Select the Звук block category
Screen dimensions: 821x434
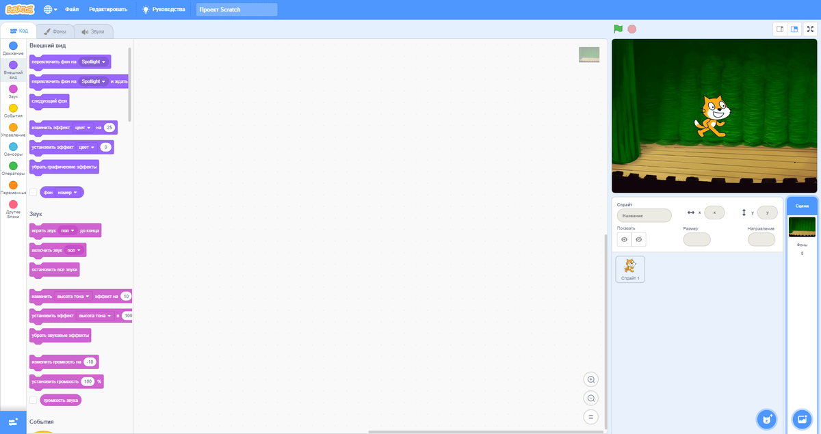13,92
